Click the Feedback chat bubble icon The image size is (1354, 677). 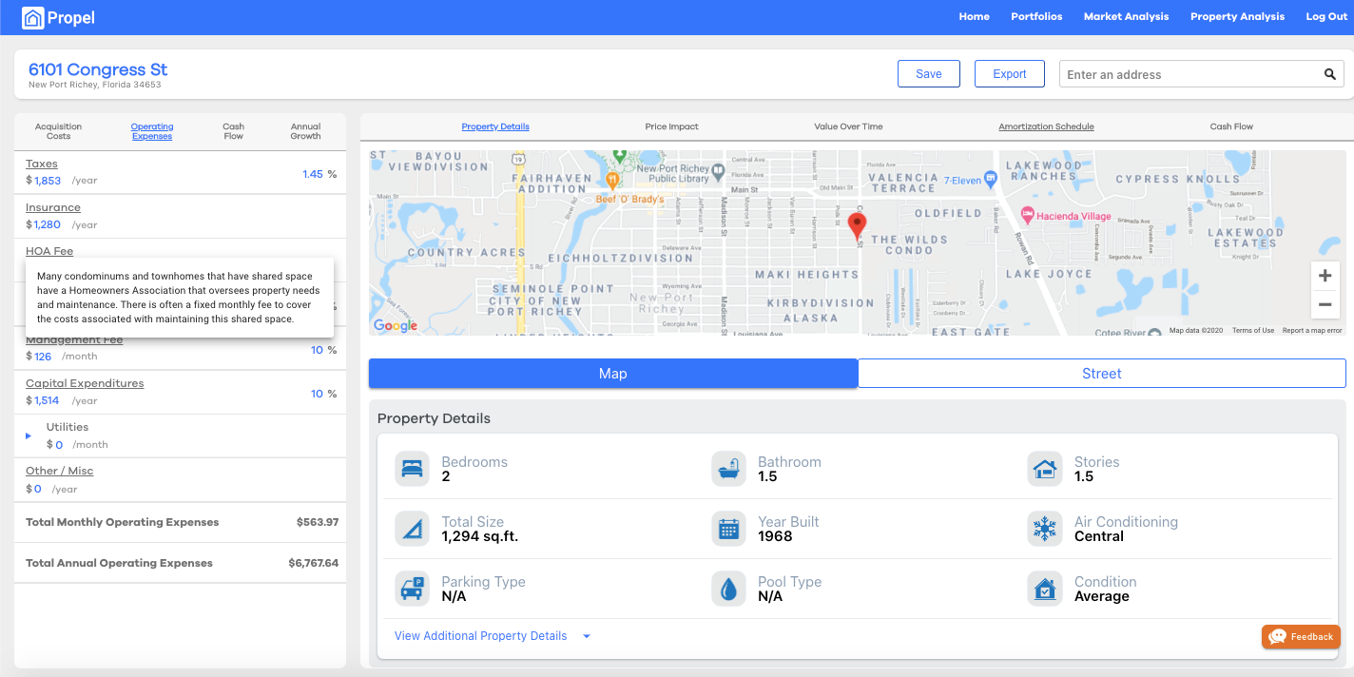(1277, 636)
